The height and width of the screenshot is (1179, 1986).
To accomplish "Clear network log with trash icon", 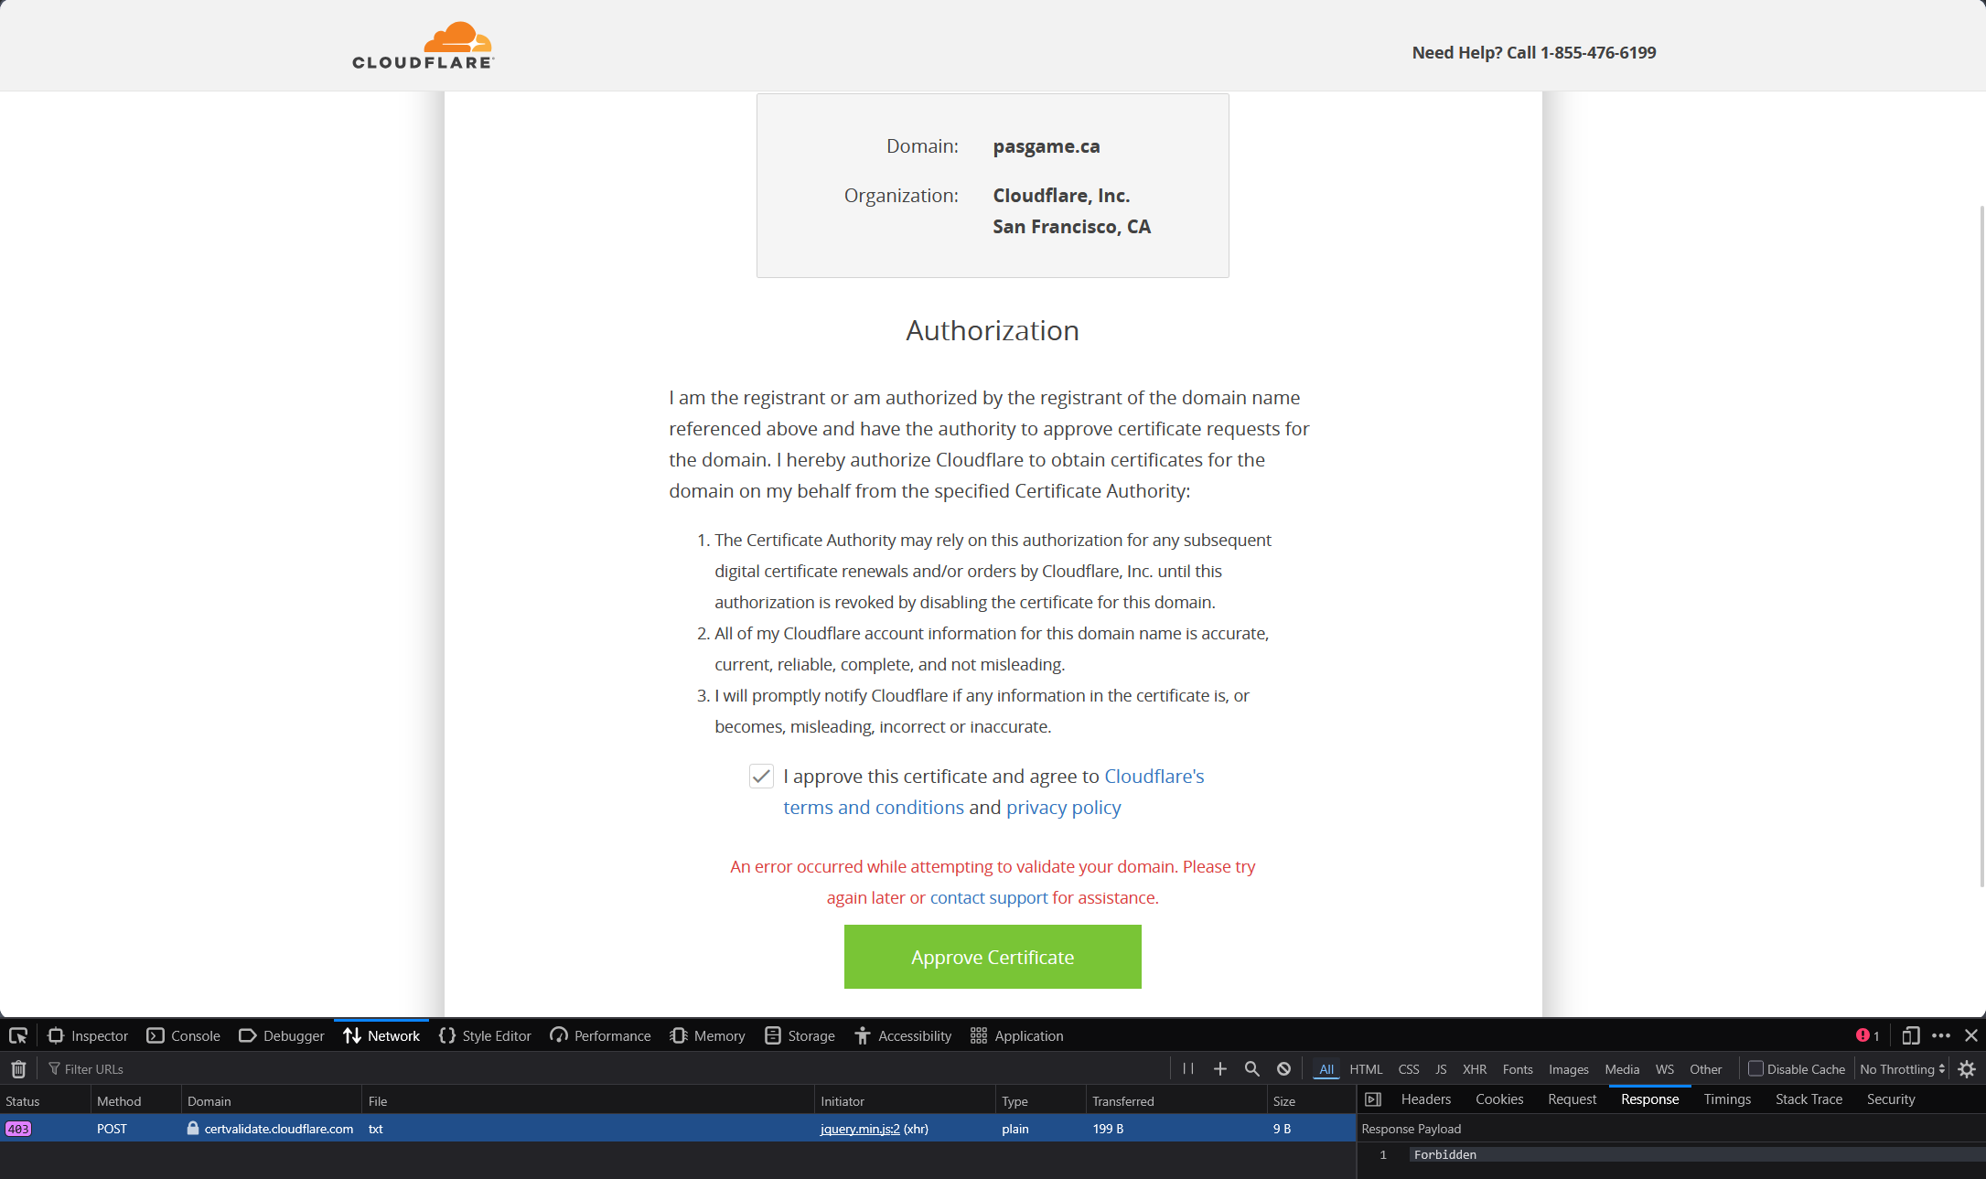I will coord(18,1068).
